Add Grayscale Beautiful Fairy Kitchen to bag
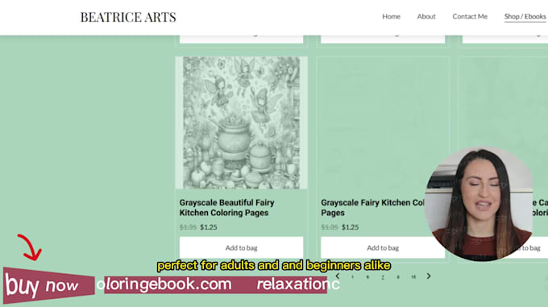The image size is (548, 307). pos(241,247)
